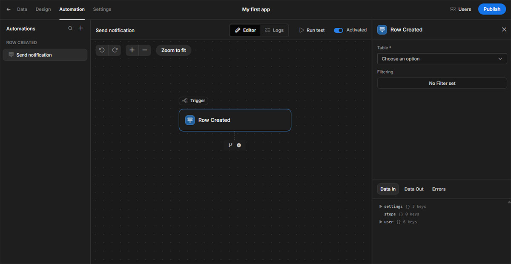Add new automation with plus icon
Image resolution: width=511 pixels, height=264 pixels.
pyautogui.click(x=81, y=29)
